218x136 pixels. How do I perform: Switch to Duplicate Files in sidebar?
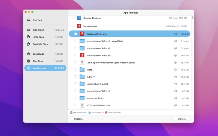tap(40, 44)
